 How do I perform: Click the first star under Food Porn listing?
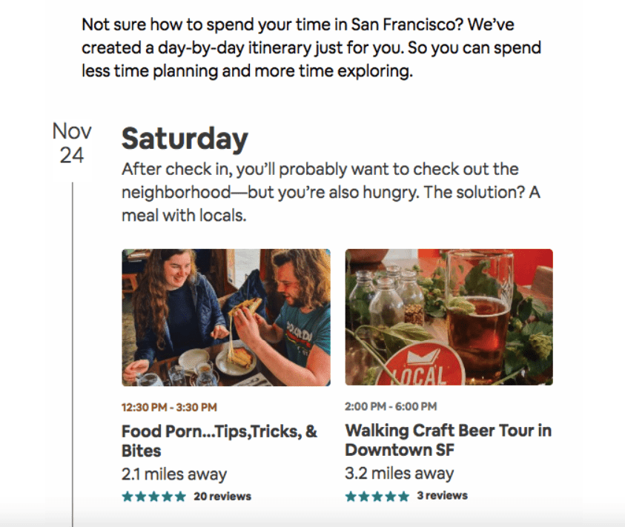(128, 497)
